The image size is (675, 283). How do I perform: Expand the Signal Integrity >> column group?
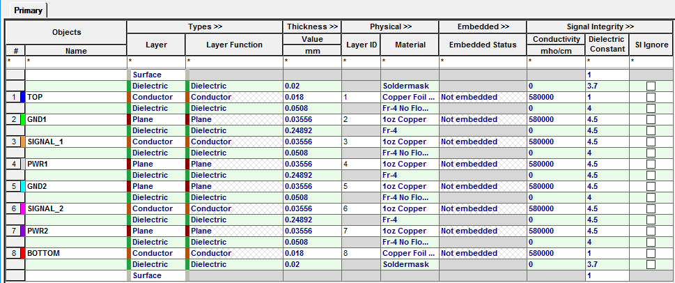tap(600, 26)
